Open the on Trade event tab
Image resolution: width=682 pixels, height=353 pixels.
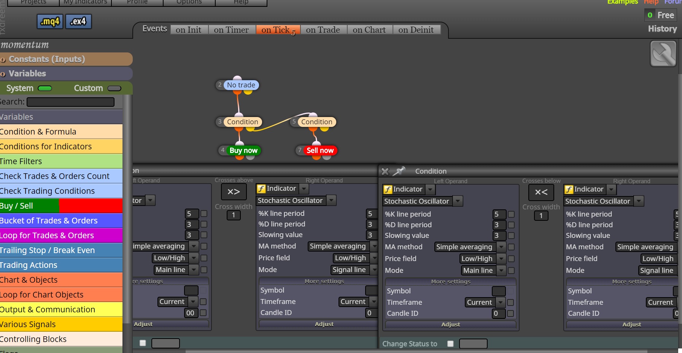pos(323,30)
